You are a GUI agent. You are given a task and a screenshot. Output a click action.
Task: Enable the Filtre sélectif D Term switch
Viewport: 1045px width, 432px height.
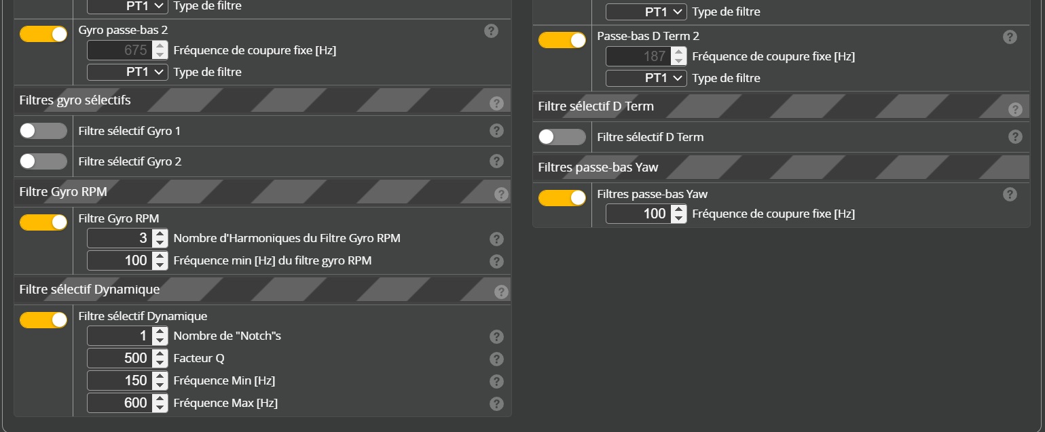[x=562, y=137]
